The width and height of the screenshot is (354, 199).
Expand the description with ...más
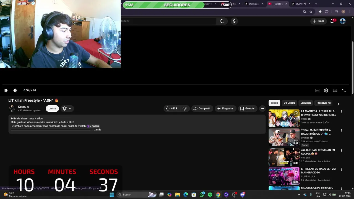point(98,130)
